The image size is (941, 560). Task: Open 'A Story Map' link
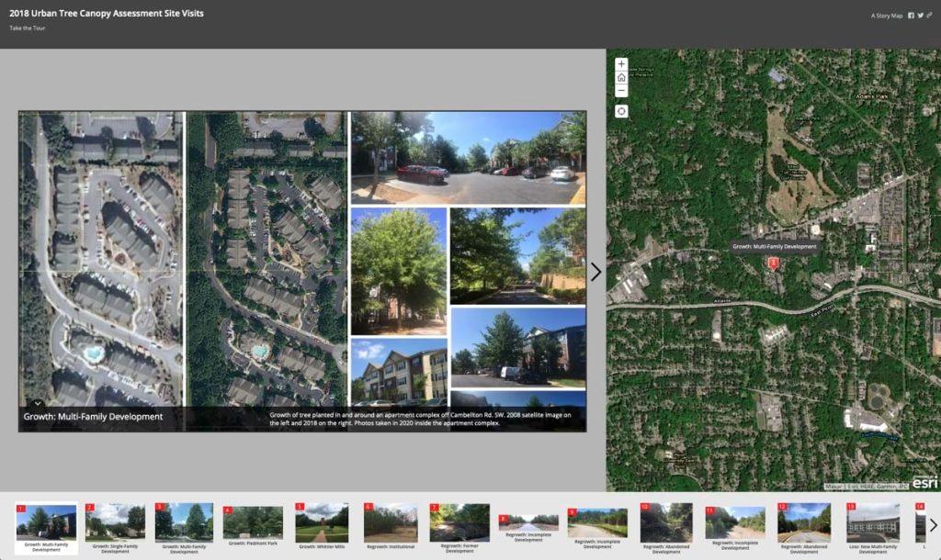(x=887, y=16)
